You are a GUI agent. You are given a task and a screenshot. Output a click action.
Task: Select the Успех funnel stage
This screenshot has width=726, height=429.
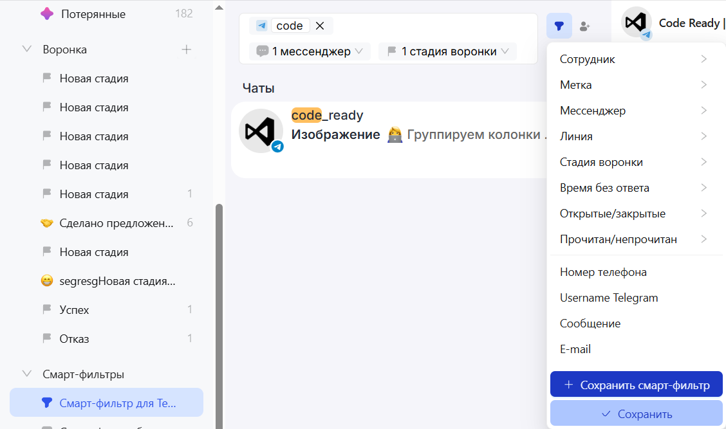74,310
